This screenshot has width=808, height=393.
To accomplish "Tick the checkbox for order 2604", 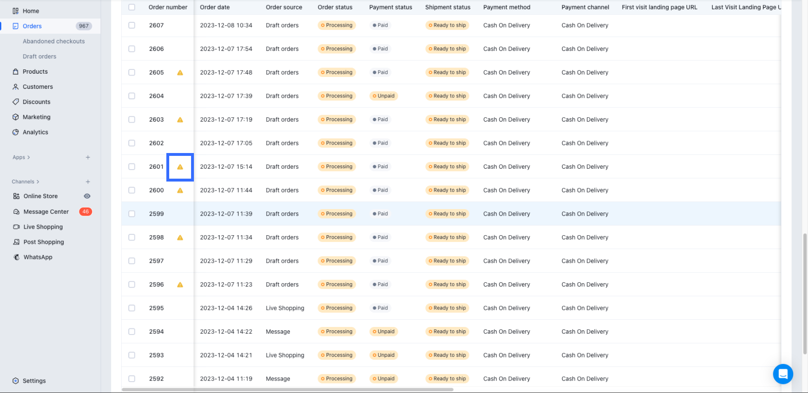I will (132, 96).
